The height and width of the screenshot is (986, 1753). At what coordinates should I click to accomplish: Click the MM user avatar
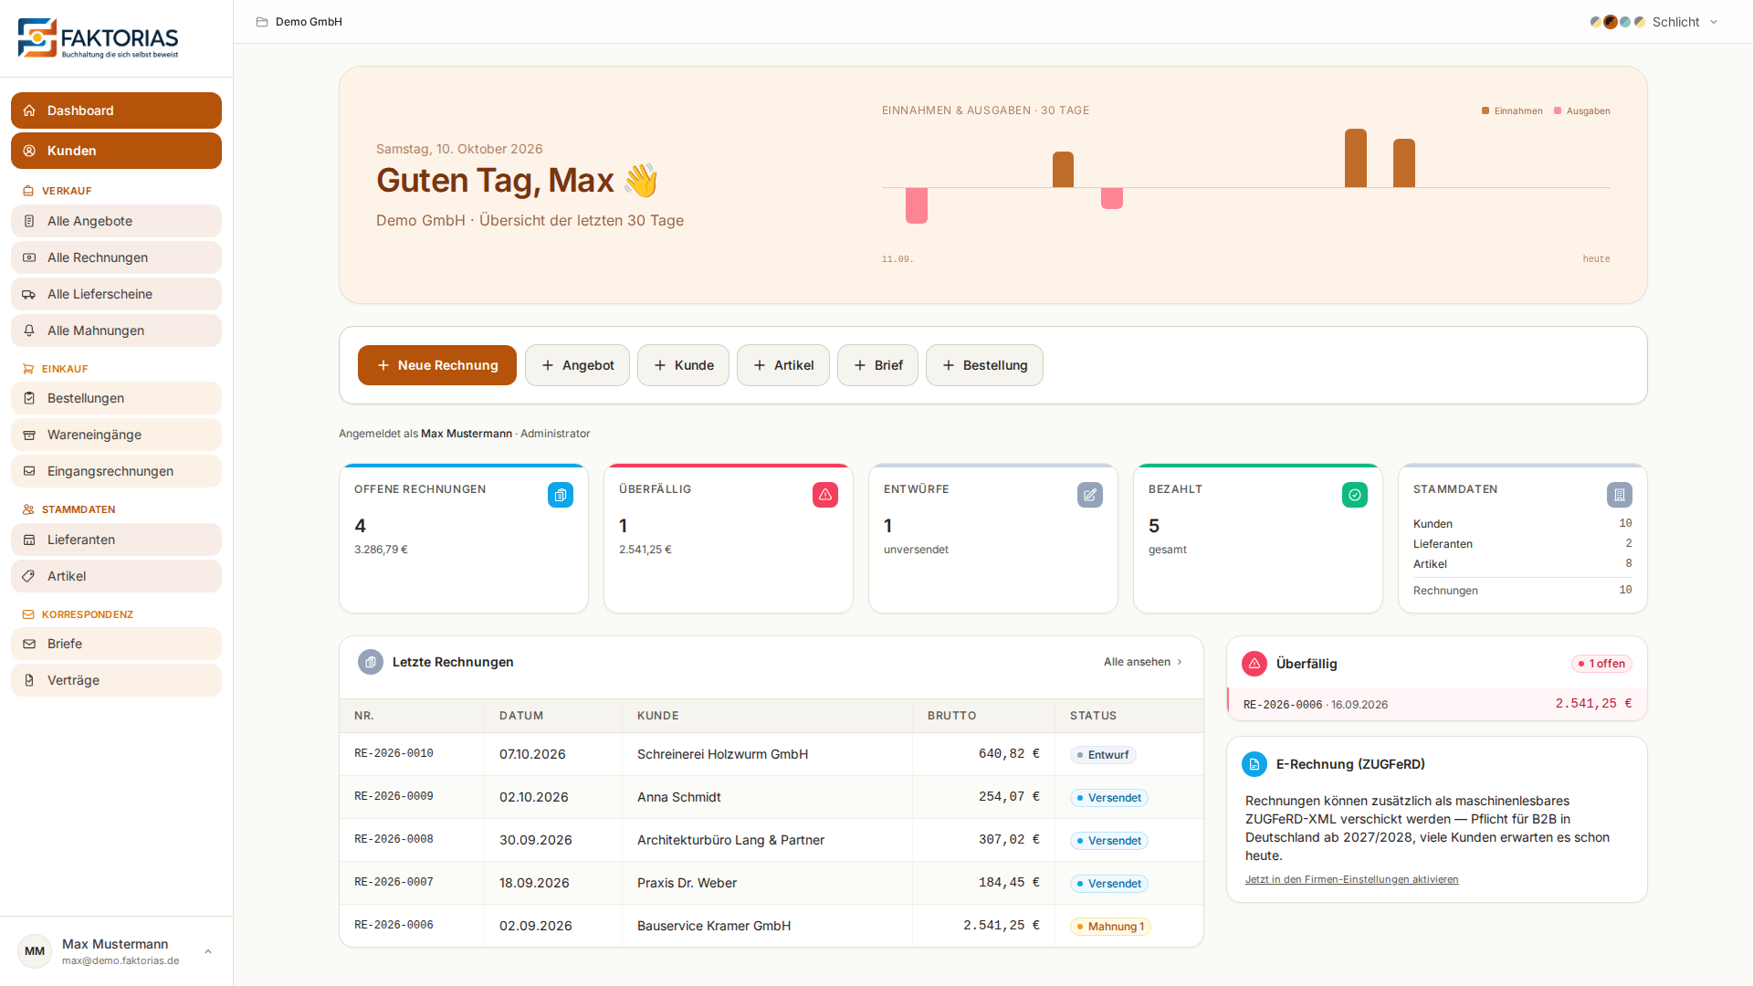click(35, 951)
